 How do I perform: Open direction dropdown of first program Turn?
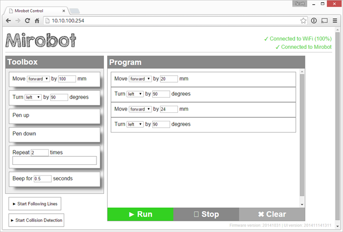pos(135,94)
